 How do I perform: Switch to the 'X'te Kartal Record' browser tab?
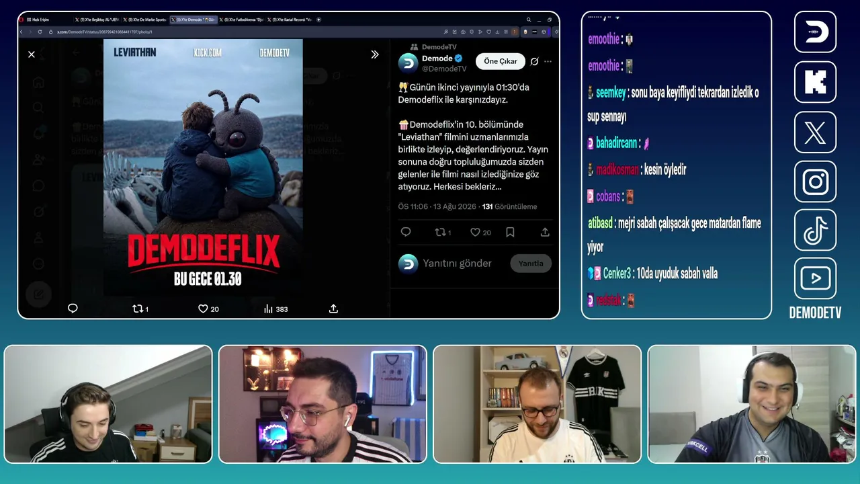pyautogui.click(x=290, y=19)
